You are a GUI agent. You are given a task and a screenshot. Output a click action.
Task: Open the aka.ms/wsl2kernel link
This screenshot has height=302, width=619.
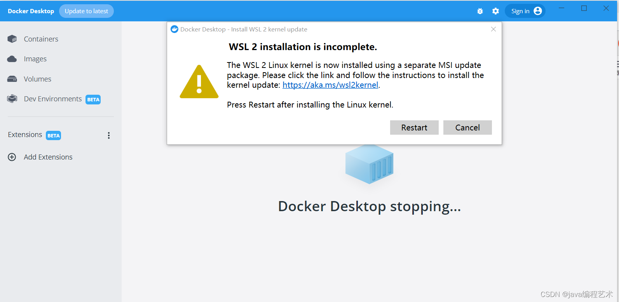click(330, 85)
